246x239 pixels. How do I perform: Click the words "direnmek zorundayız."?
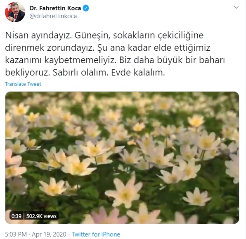[50, 48]
